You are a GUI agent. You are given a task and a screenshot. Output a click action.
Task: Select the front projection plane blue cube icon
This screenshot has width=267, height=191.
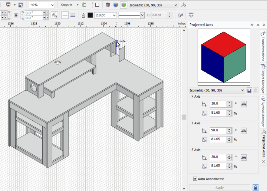(116, 5)
